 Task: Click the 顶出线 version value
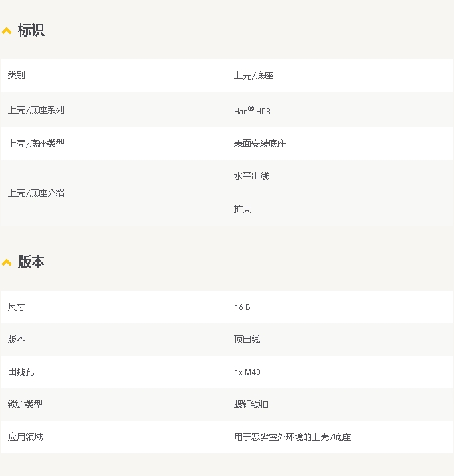pyautogui.click(x=247, y=339)
